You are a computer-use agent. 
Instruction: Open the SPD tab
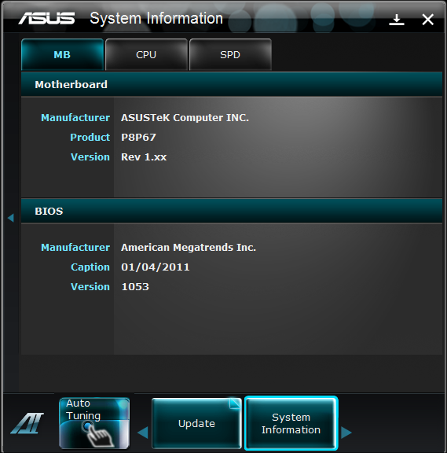pos(230,54)
